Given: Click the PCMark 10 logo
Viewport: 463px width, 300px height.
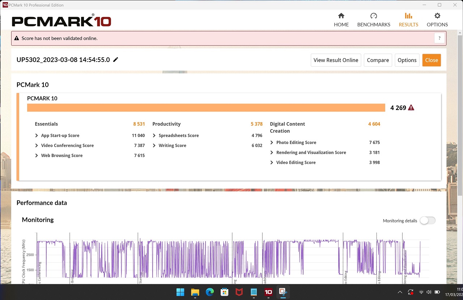Looking at the screenshot, I should click(61, 21).
